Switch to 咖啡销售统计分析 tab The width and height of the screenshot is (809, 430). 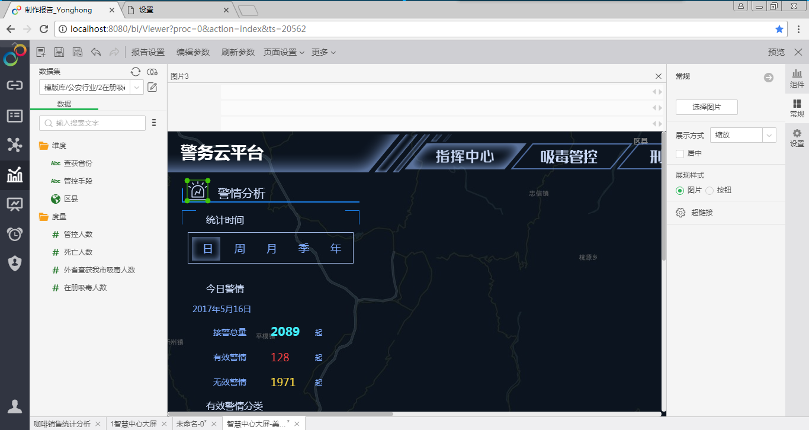pos(62,423)
